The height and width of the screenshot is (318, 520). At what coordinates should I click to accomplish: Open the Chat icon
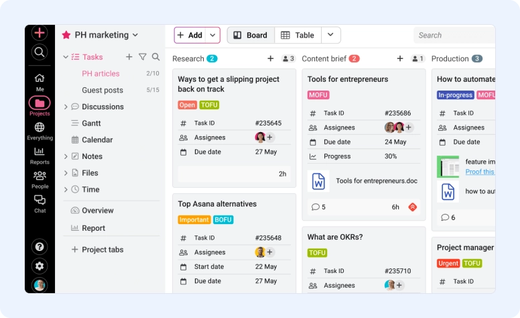tap(40, 201)
